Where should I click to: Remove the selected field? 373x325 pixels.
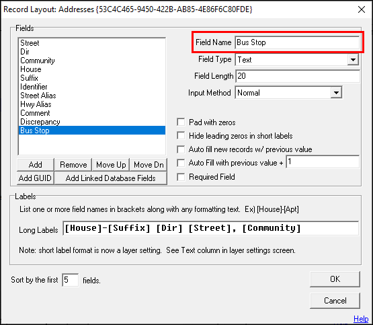(73, 165)
